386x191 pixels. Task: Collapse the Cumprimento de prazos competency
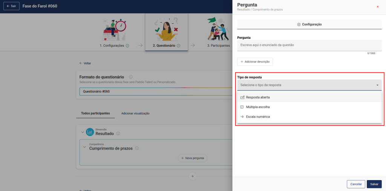coord(84,147)
